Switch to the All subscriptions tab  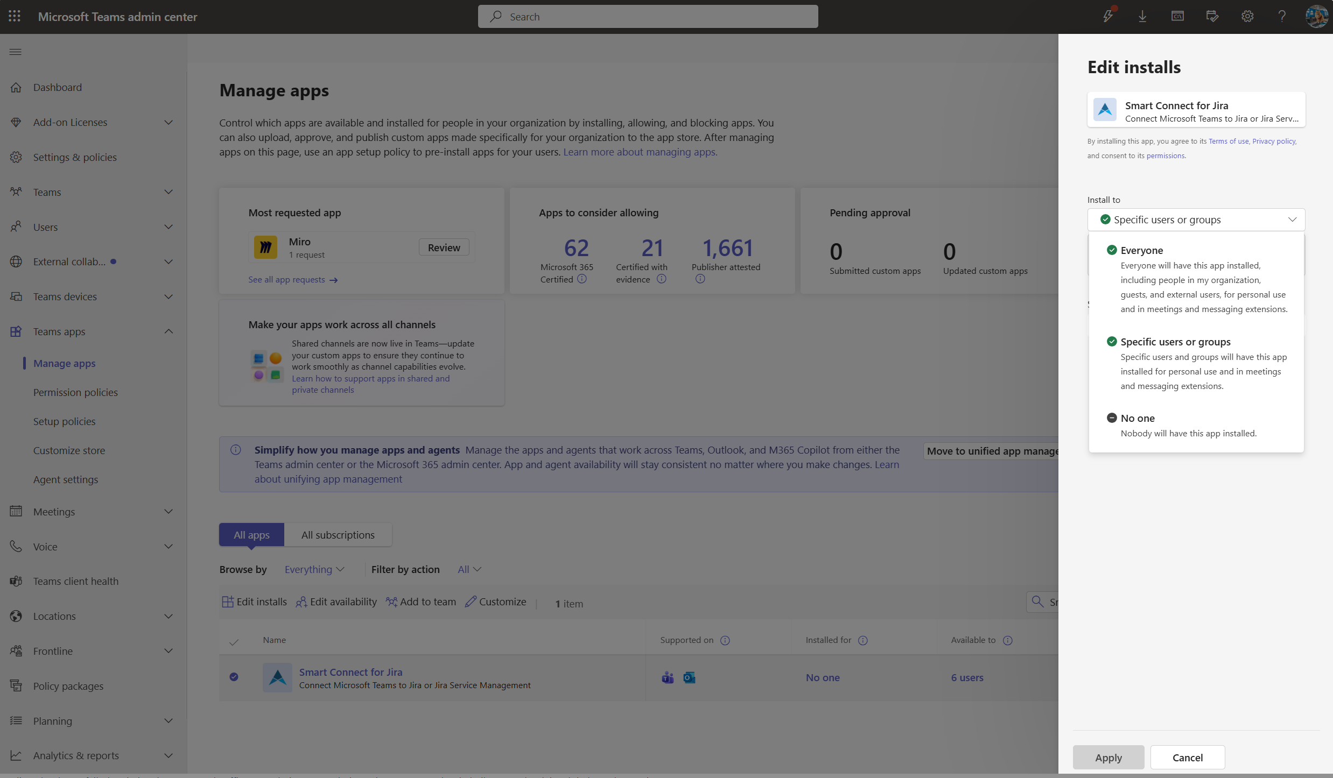338,535
